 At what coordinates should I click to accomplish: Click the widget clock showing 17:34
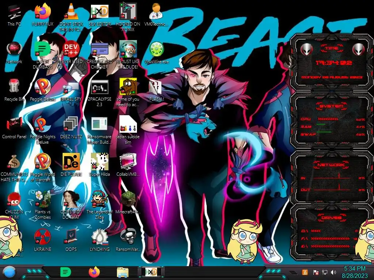pyautogui.click(x=333, y=63)
